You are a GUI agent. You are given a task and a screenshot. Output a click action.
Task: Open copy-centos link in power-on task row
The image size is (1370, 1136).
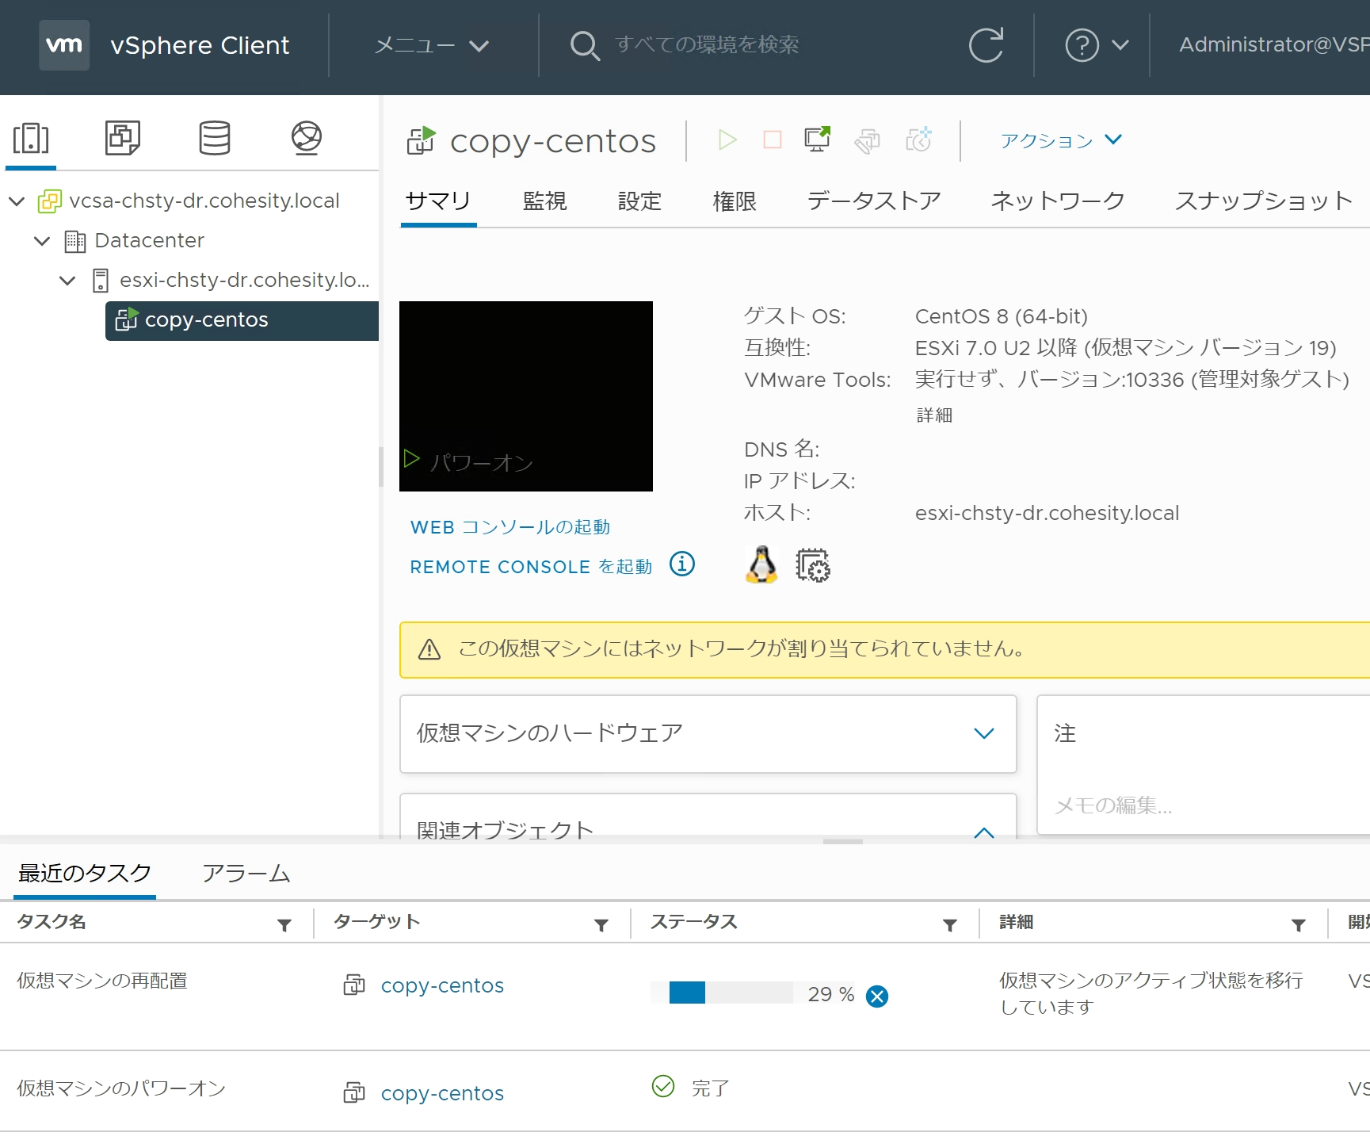coord(442,1093)
